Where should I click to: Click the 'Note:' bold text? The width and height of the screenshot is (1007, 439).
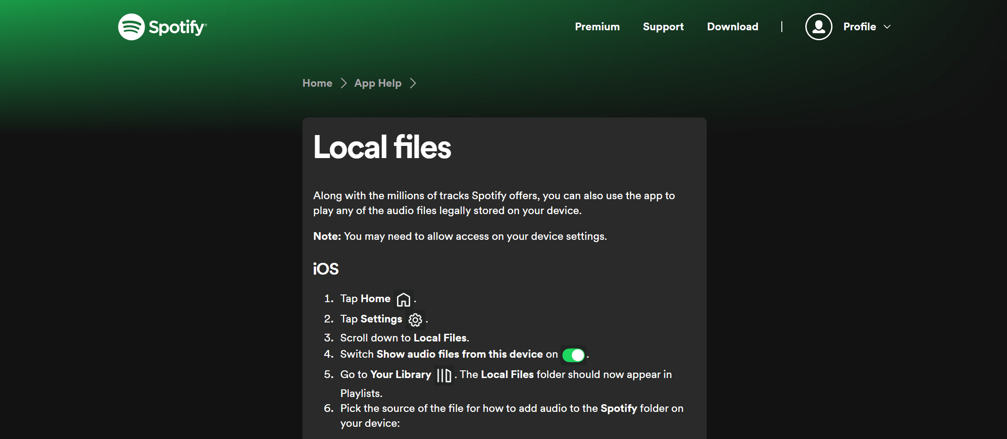(327, 236)
